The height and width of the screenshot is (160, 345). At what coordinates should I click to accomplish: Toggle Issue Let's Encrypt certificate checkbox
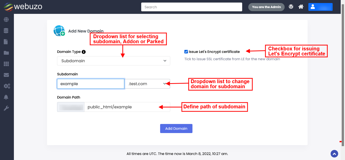click(x=186, y=52)
